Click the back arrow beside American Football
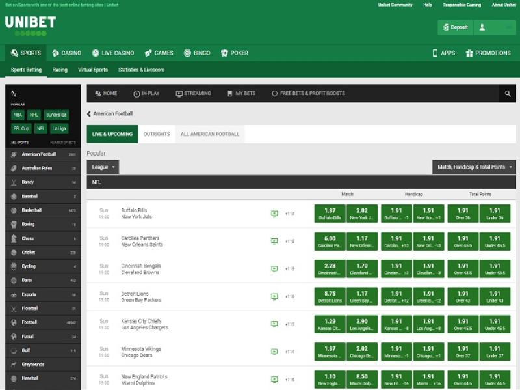The image size is (520, 390). 89,114
